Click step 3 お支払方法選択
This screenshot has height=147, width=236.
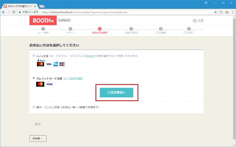tap(100, 31)
